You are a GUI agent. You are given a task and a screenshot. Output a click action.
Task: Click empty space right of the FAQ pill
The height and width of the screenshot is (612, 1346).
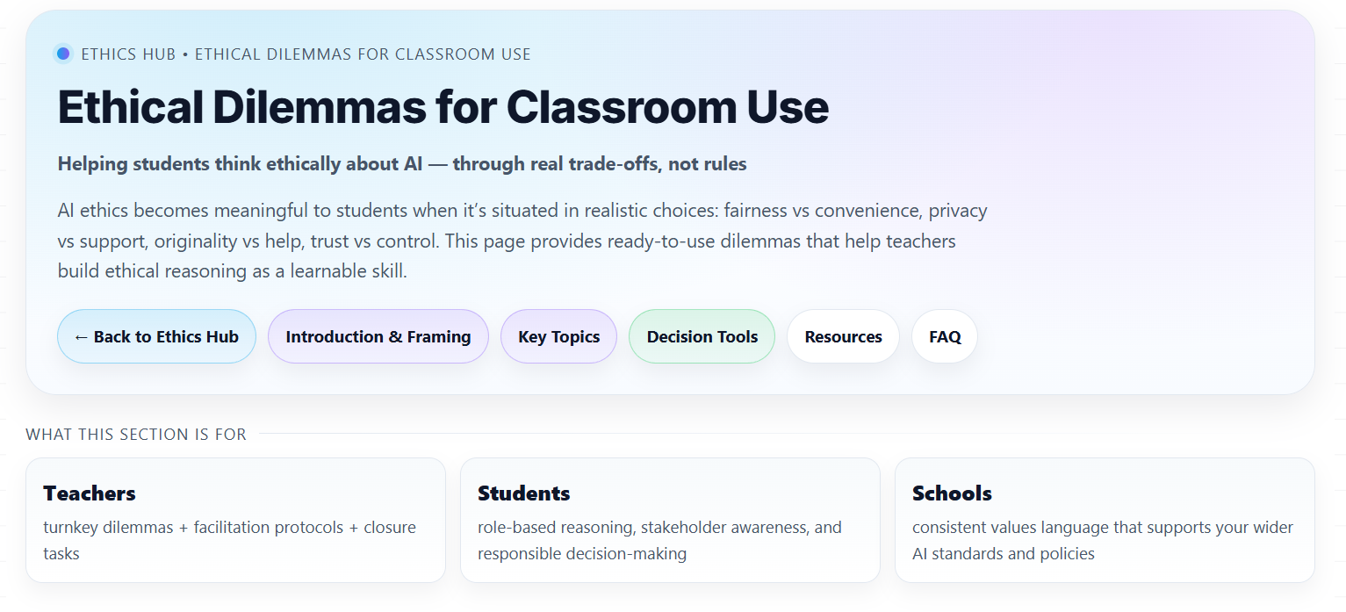coord(1141,336)
